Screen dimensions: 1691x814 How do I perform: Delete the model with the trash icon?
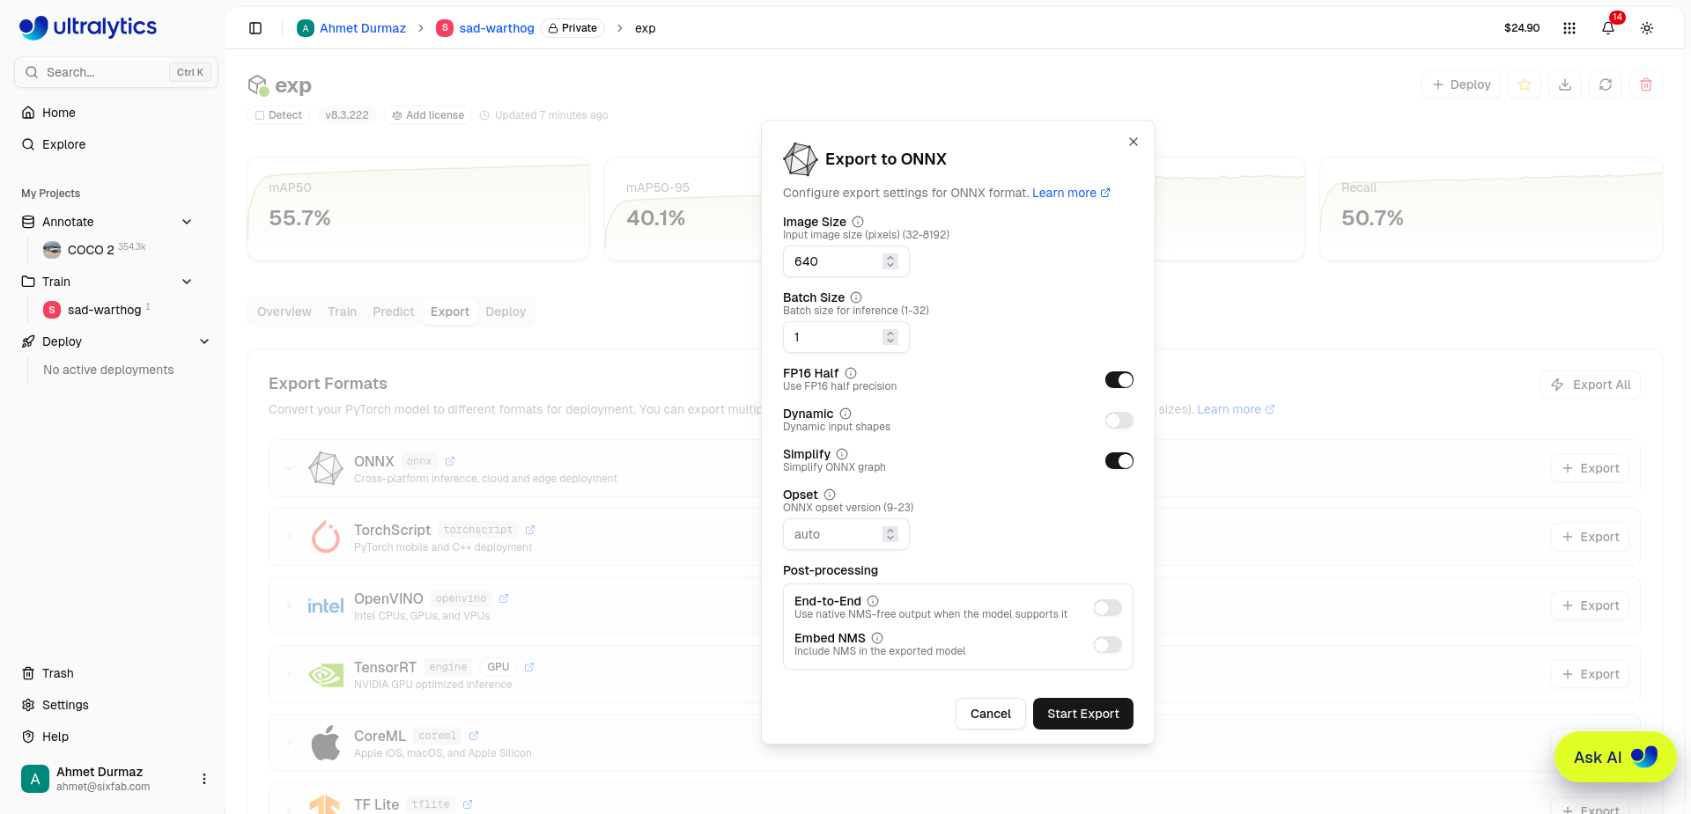pos(1646,84)
